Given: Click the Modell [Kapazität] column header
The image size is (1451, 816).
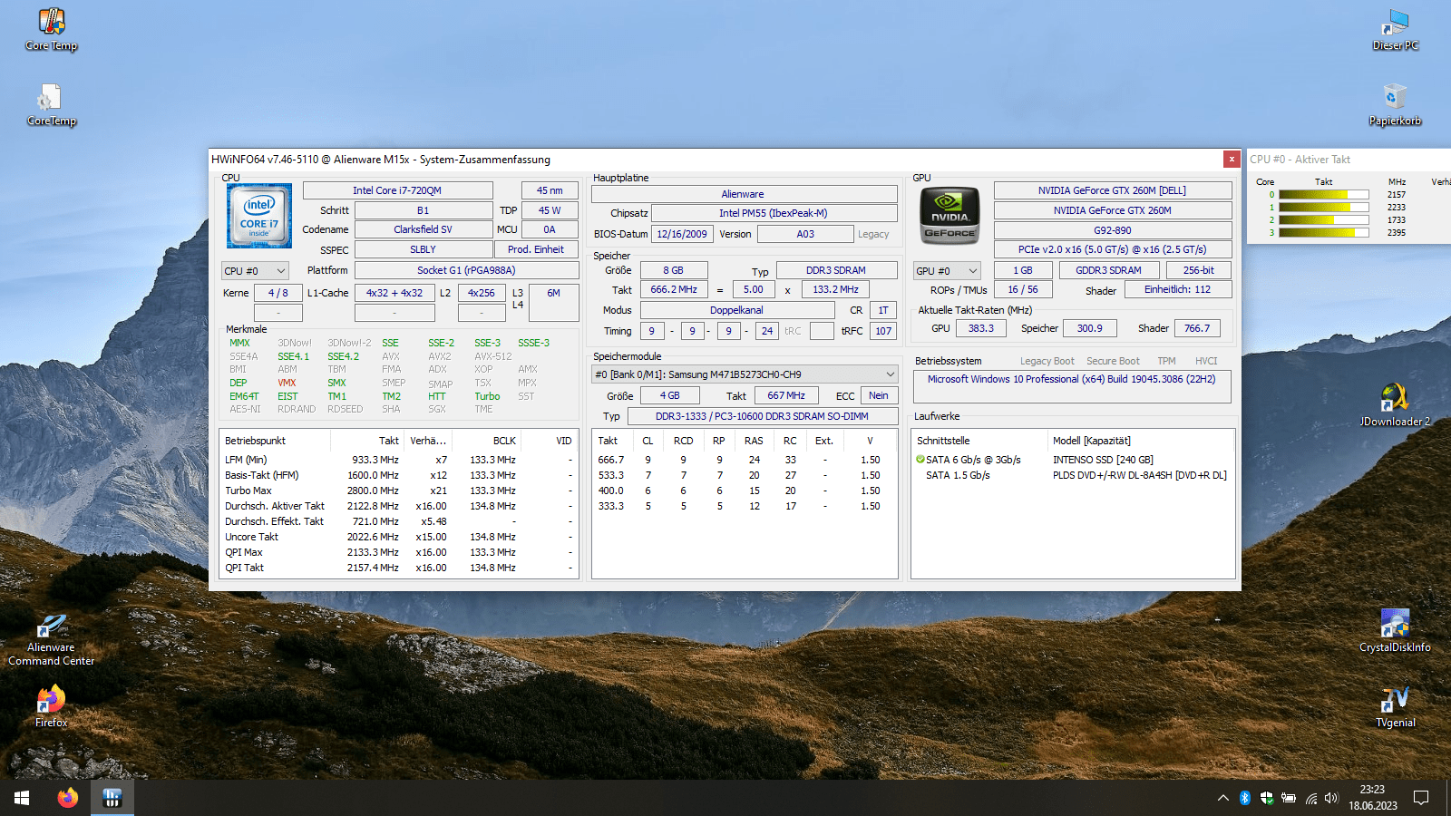Looking at the screenshot, I should pos(1141,441).
